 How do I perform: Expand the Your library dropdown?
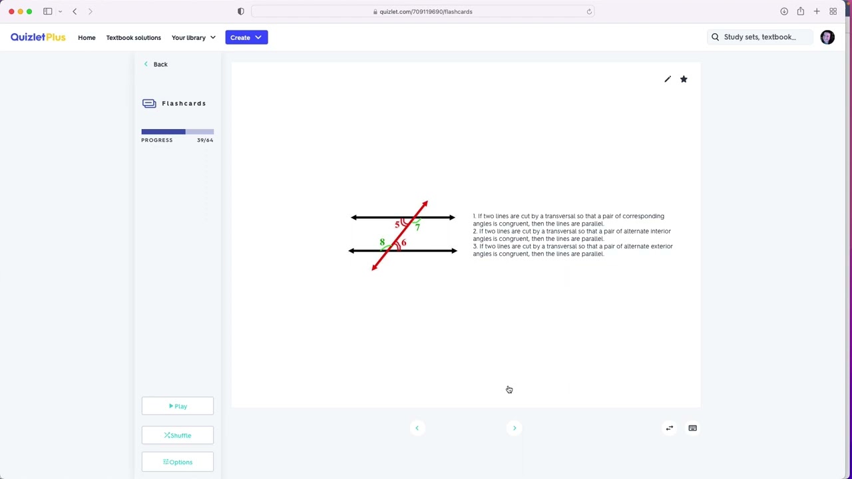(x=194, y=37)
